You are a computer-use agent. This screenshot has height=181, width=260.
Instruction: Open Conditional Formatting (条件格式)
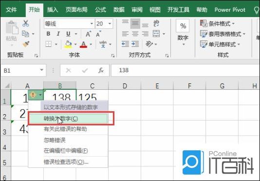[217, 24]
